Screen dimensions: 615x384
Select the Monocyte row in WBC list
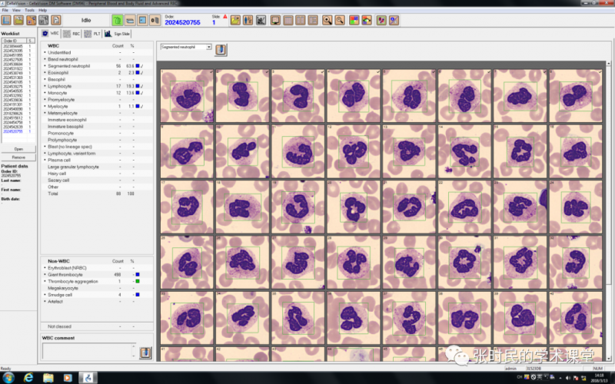(97, 93)
